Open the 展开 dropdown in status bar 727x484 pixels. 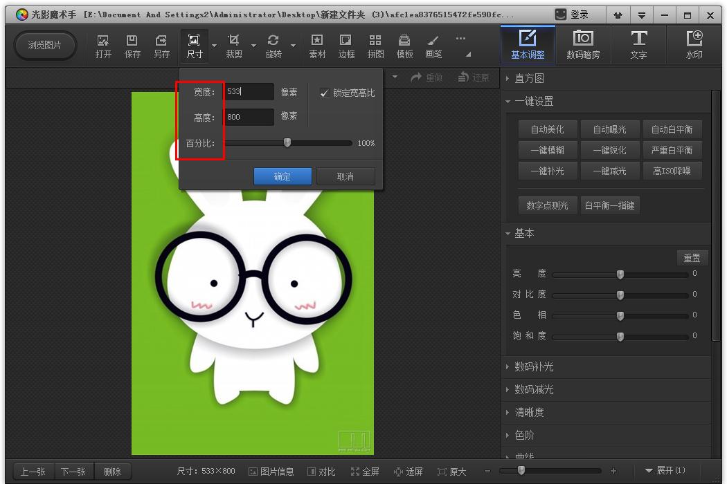[665, 471]
